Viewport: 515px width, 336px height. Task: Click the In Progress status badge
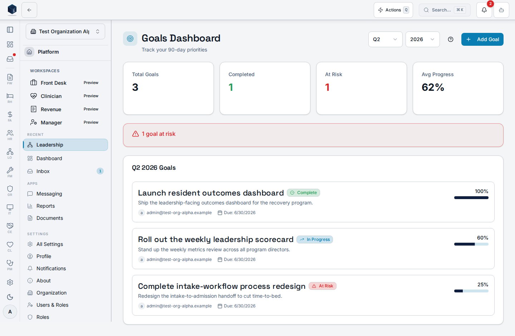click(315, 239)
